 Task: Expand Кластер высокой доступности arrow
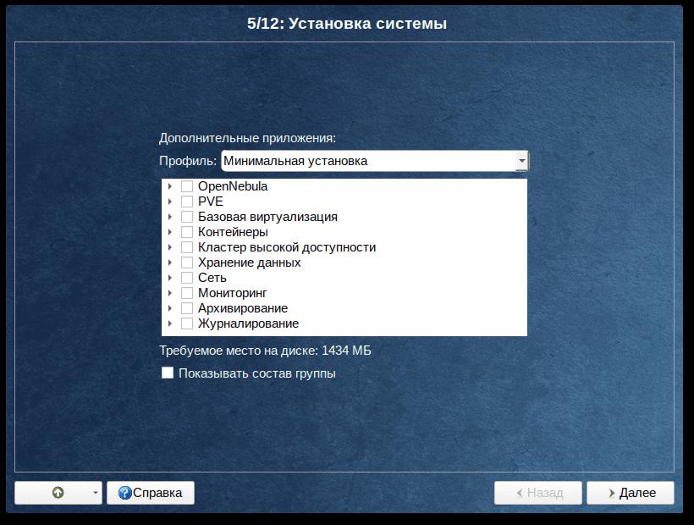pos(170,247)
